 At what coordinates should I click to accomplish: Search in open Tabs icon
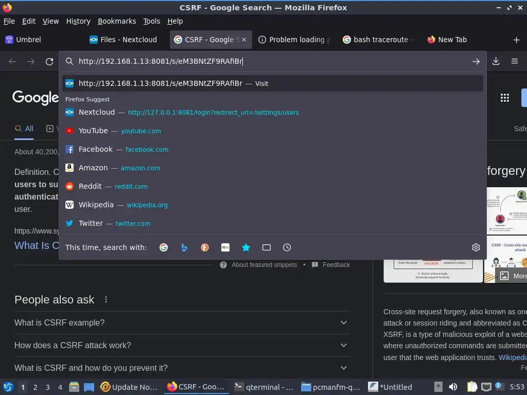[267, 247]
